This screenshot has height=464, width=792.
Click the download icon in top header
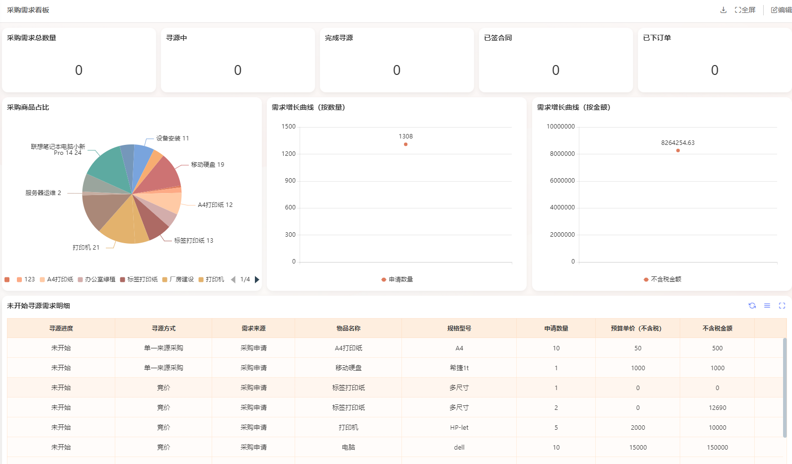(723, 10)
